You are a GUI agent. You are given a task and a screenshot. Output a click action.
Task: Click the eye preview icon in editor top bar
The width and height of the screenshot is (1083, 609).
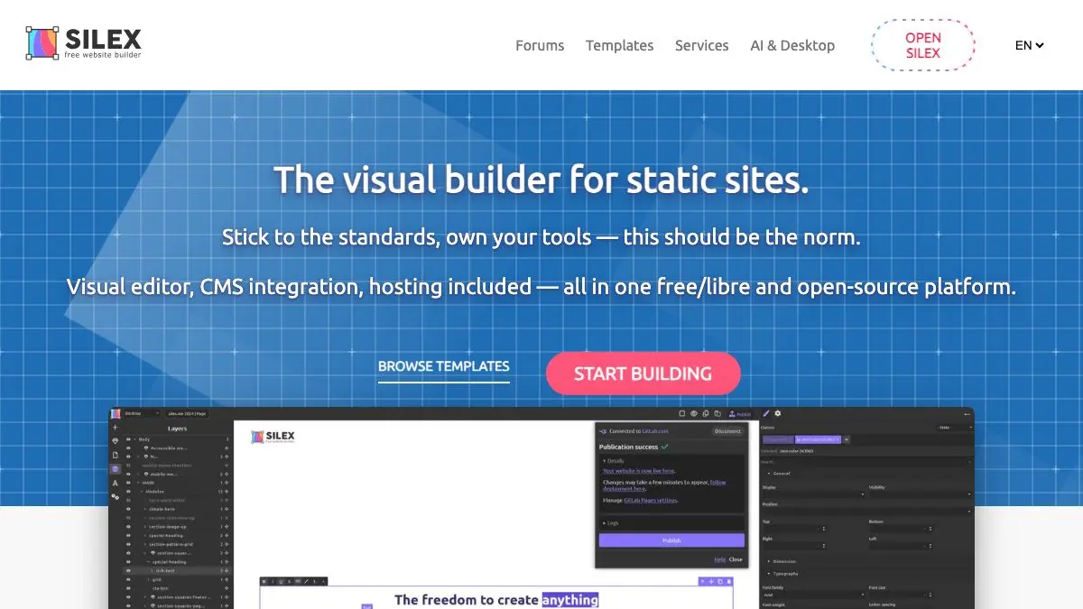pyautogui.click(x=694, y=413)
